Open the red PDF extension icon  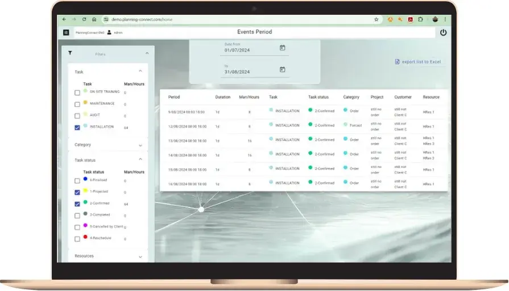(410, 19)
